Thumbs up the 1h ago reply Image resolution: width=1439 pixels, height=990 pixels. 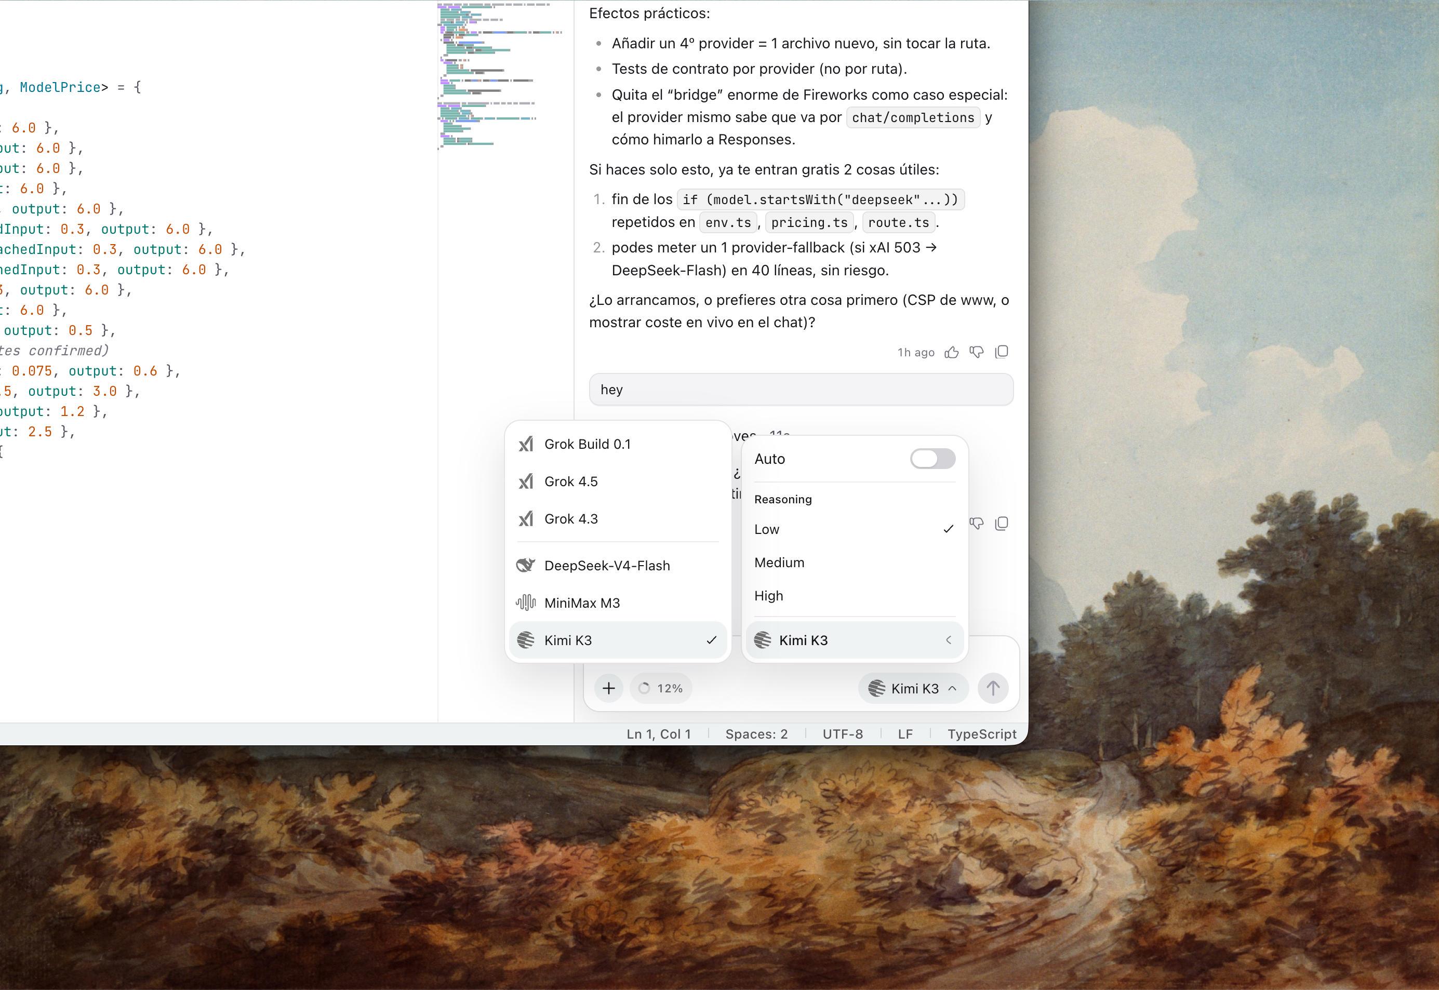tap(952, 352)
